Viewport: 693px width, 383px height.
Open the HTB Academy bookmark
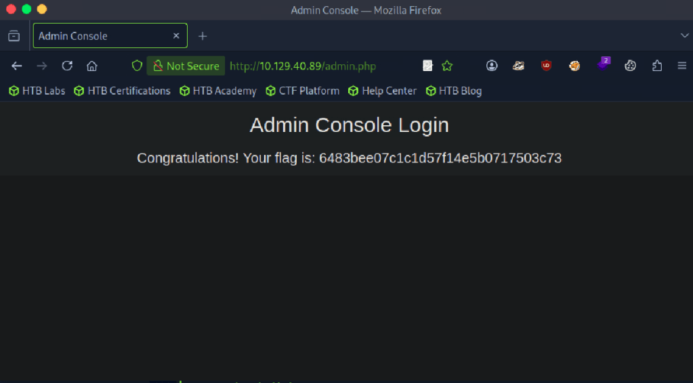218,91
